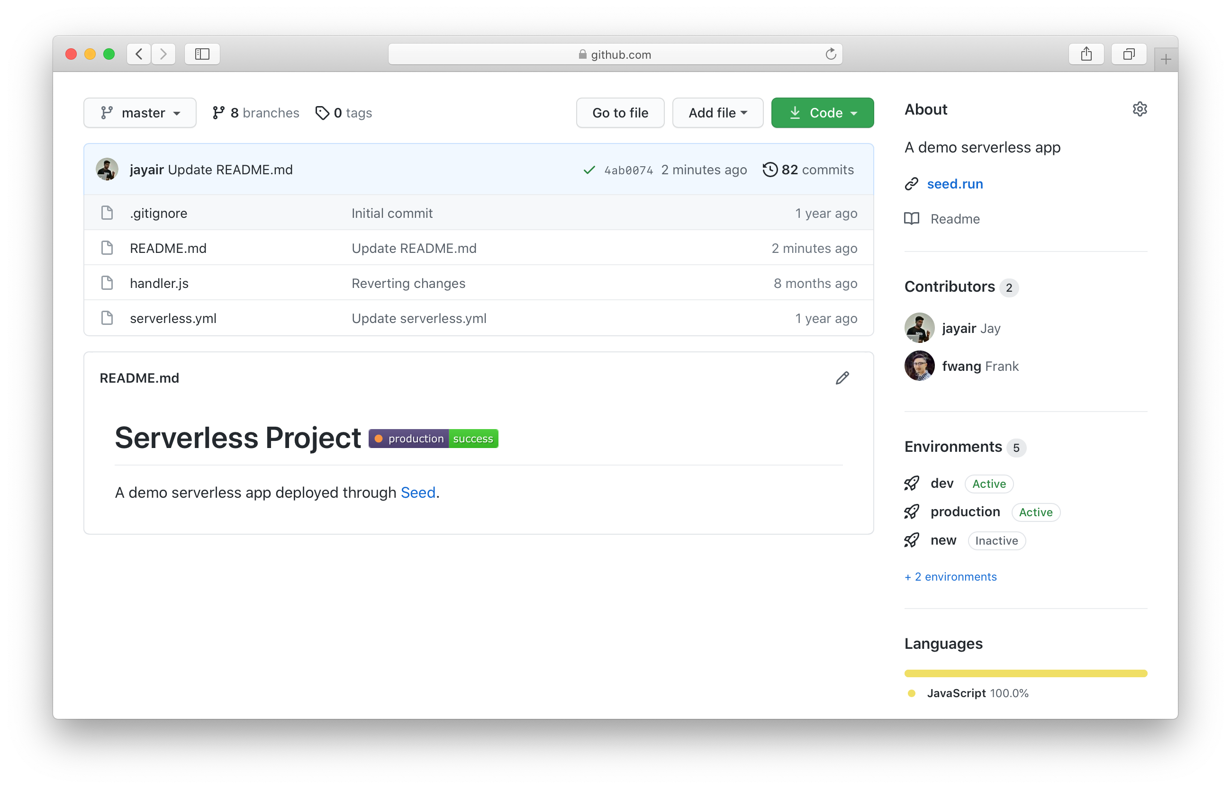The height and width of the screenshot is (789, 1231).
Task: Expand the Add file dropdown
Action: tap(717, 113)
